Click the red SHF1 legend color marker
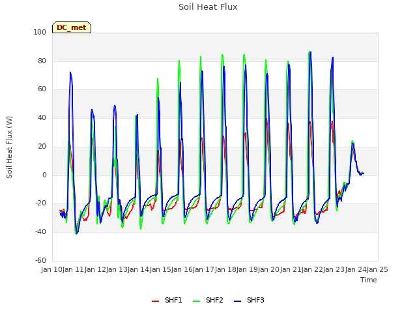This screenshot has height=313, width=417. [155, 301]
